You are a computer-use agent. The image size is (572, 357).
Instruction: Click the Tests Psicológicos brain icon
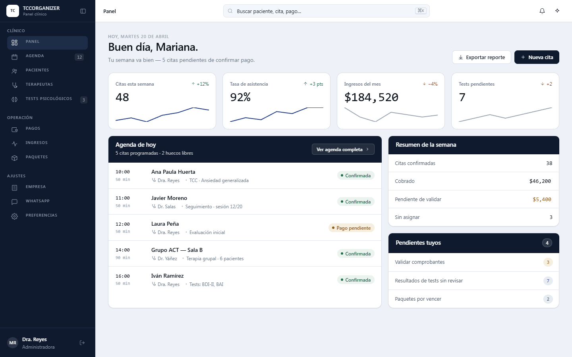tap(15, 100)
